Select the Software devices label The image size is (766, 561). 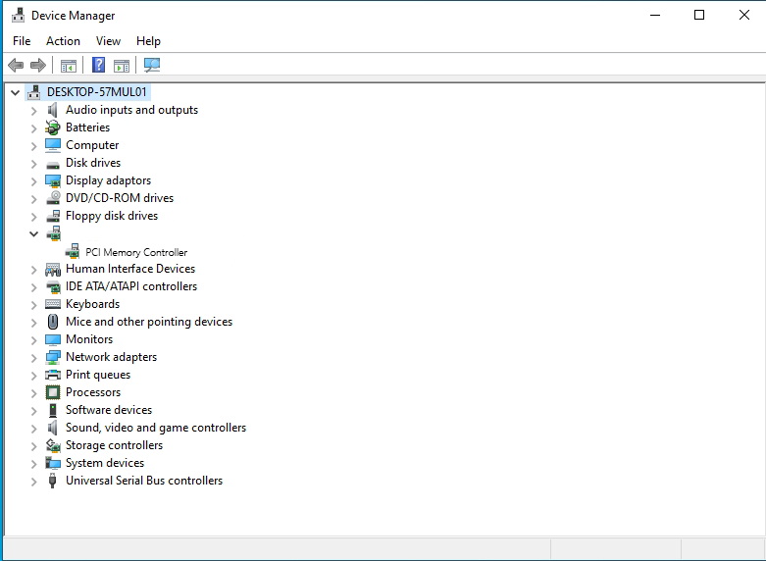(109, 410)
